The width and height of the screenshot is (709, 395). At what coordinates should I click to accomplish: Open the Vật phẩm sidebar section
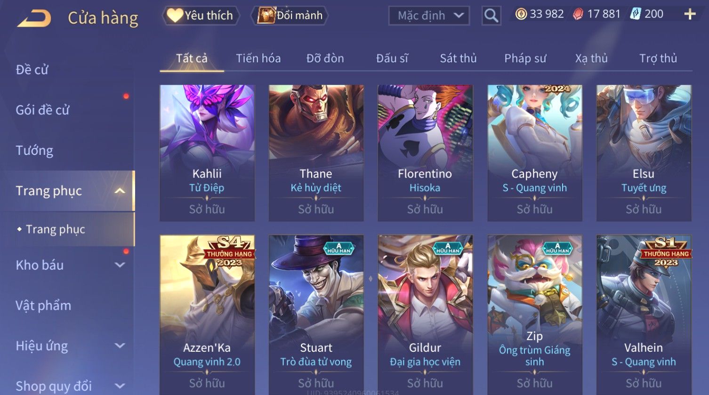point(43,306)
